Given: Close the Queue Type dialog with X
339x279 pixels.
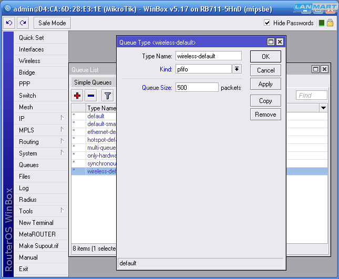Looking at the screenshot, I should point(280,42).
